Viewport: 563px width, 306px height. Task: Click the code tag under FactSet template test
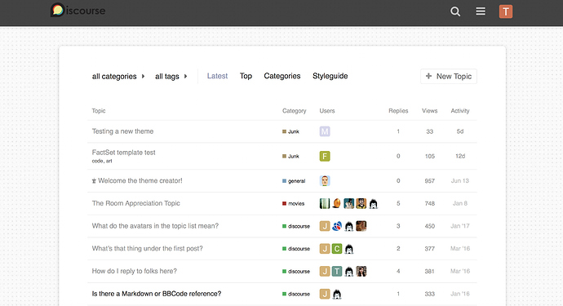pos(97,161)
